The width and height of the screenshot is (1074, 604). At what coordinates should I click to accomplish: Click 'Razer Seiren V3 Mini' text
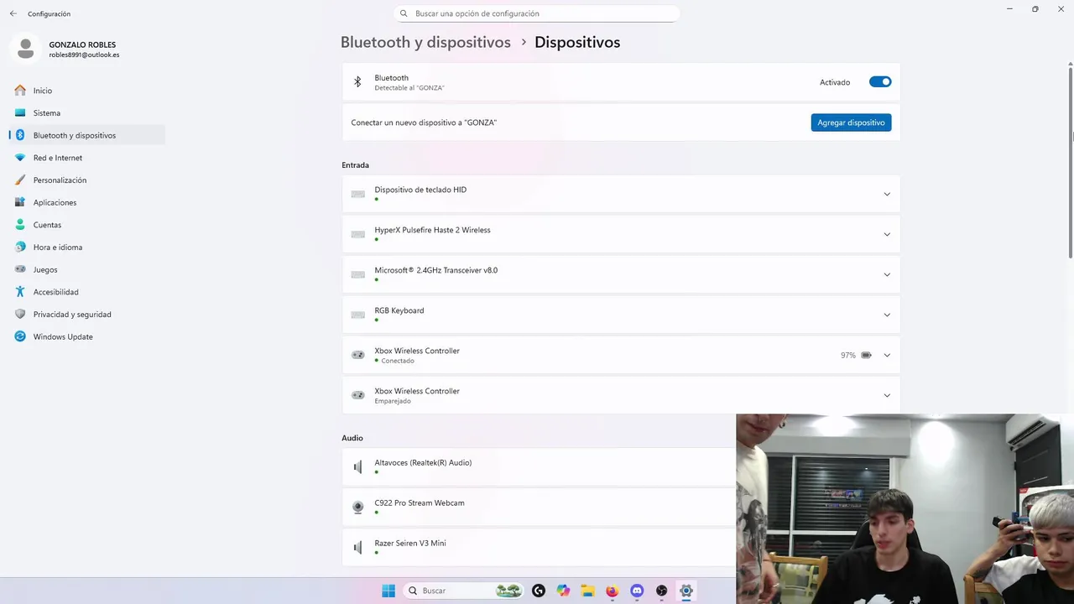click(x=410, y=543)
